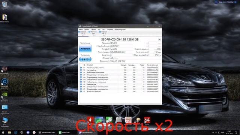Click the status circle for attribute 0C

[81, 72]
